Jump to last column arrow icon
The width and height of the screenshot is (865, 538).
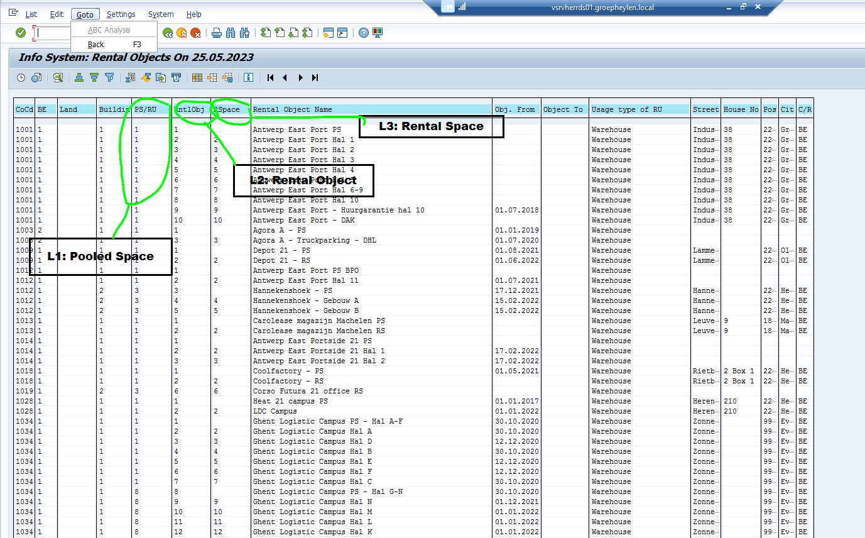pyautogui.click(x=315, y=77)
